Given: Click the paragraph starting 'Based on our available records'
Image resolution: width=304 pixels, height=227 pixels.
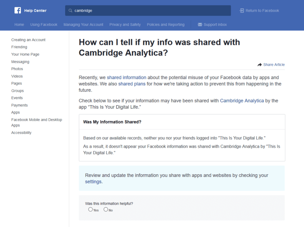Looking at the screenshot, I should point(174,138).
